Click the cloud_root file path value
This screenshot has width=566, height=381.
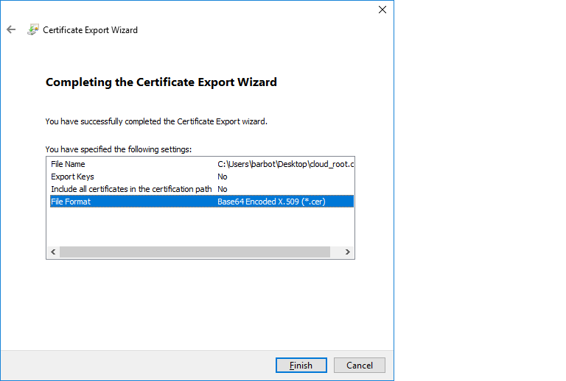click(x=286, y=164)
